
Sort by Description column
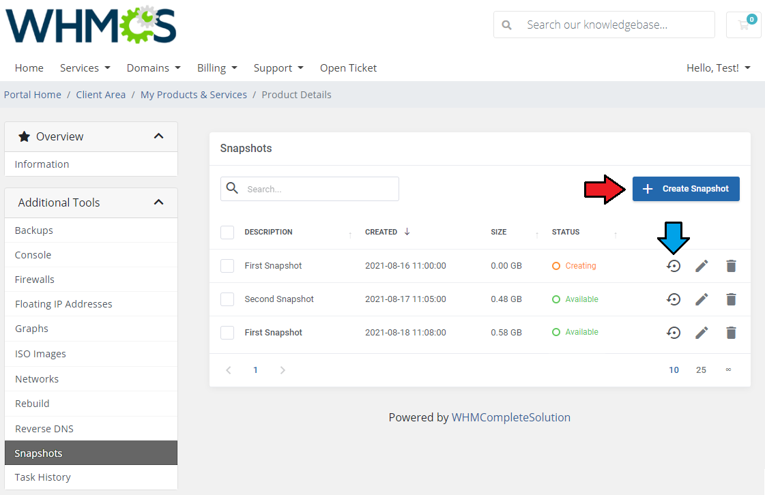coord(268,232)
